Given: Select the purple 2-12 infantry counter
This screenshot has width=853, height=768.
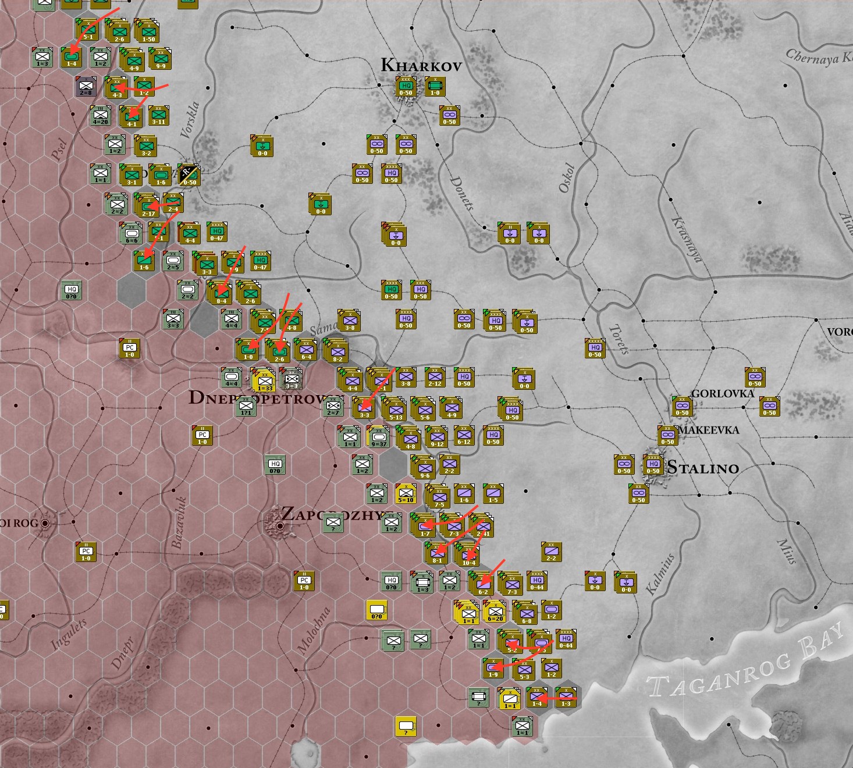Looking at the screenshot, I should 435,377.
